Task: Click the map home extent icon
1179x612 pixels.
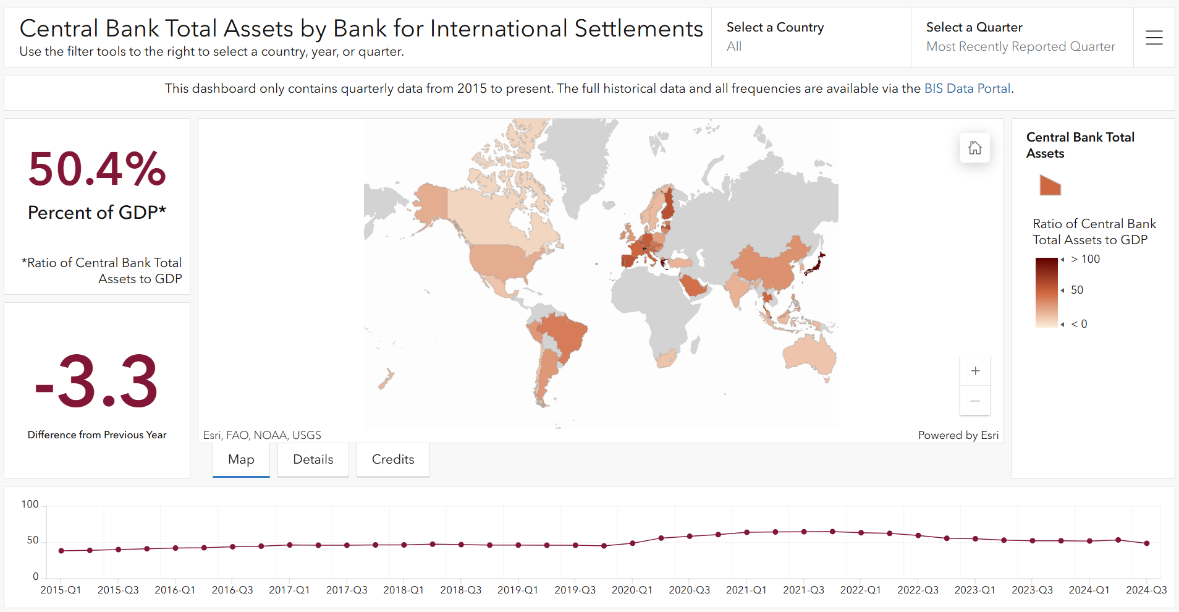Action: coord(974,148)
